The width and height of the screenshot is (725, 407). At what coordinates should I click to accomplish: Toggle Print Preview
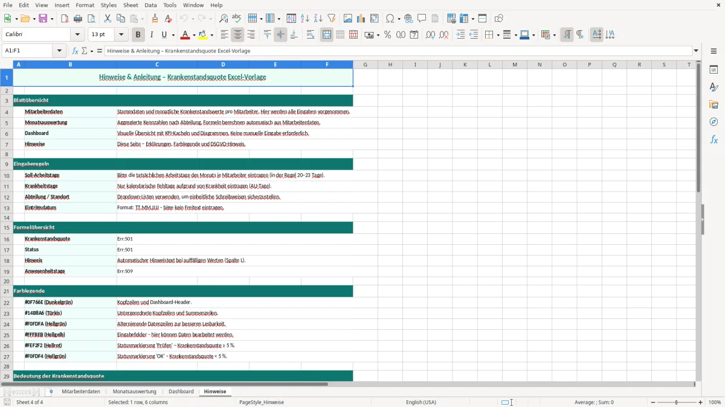(91, 19)
